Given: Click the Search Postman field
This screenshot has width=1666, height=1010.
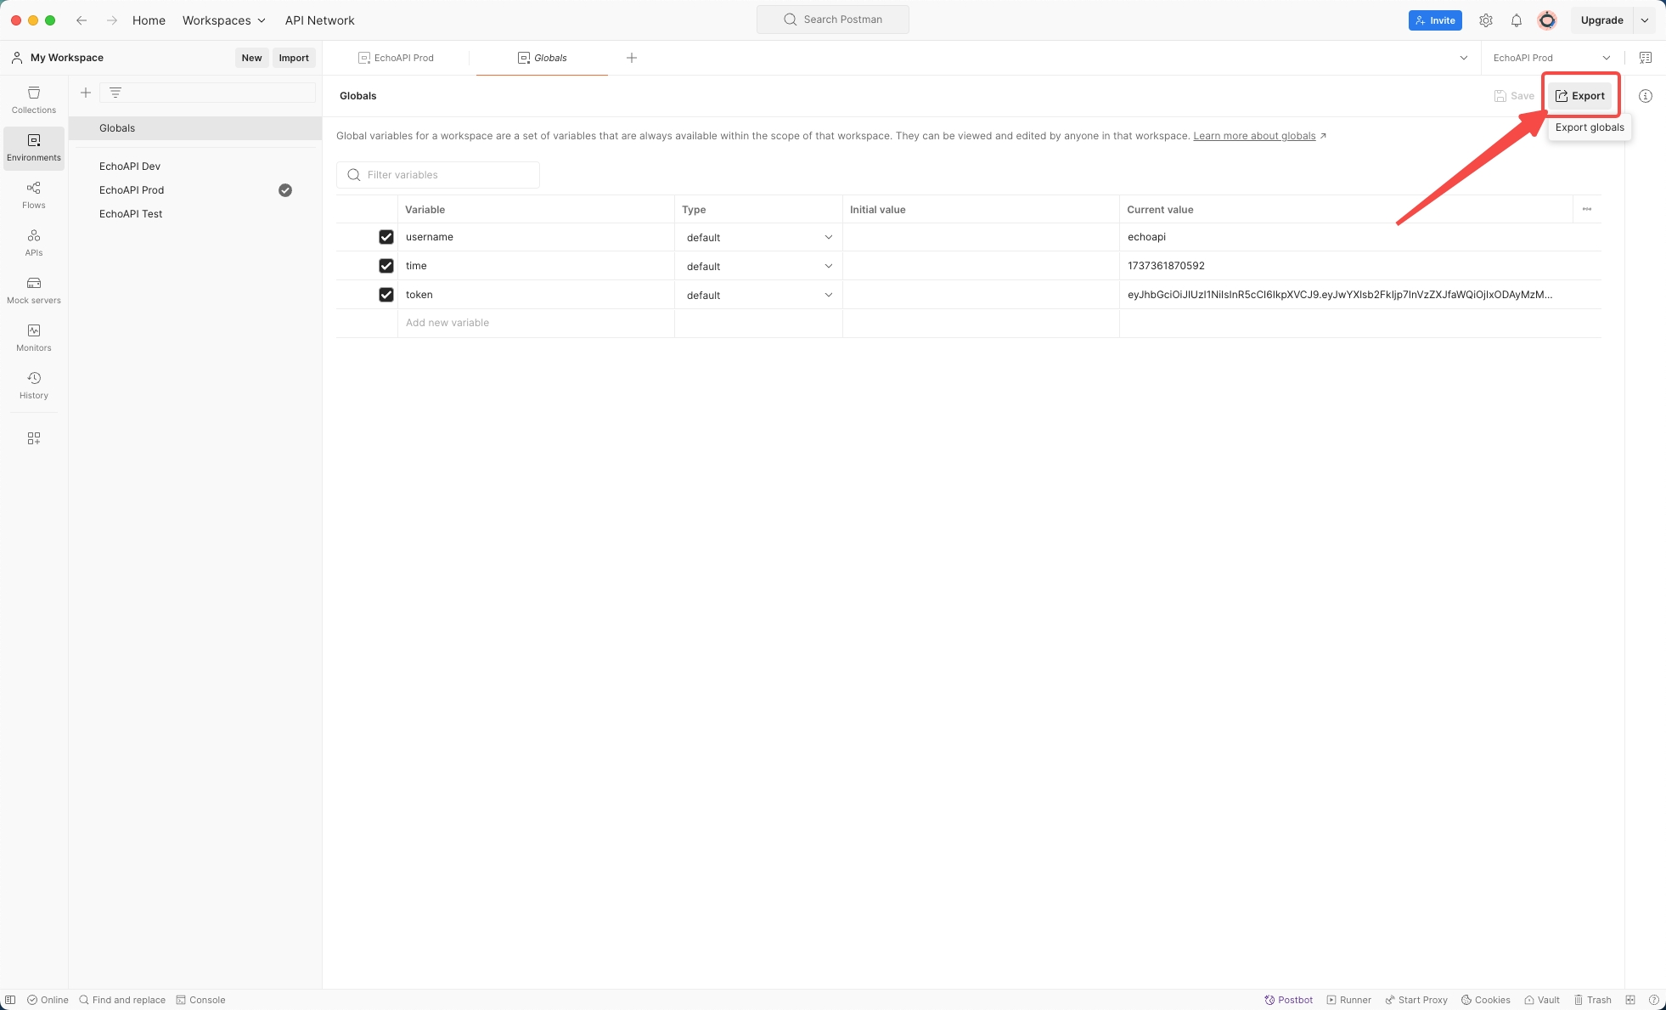Looking at the screenshot, I should [x=833, y=20].
